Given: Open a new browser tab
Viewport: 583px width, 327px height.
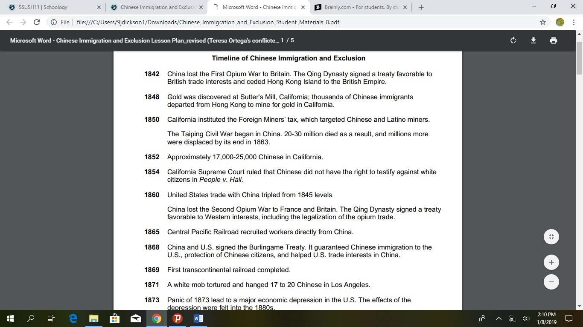Looking at the screenshot, I should point(421,7).
